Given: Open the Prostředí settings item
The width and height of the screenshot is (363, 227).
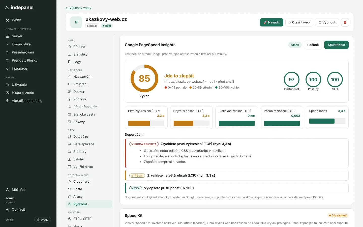Looking at the screenshot, I should tap(89, 84).
